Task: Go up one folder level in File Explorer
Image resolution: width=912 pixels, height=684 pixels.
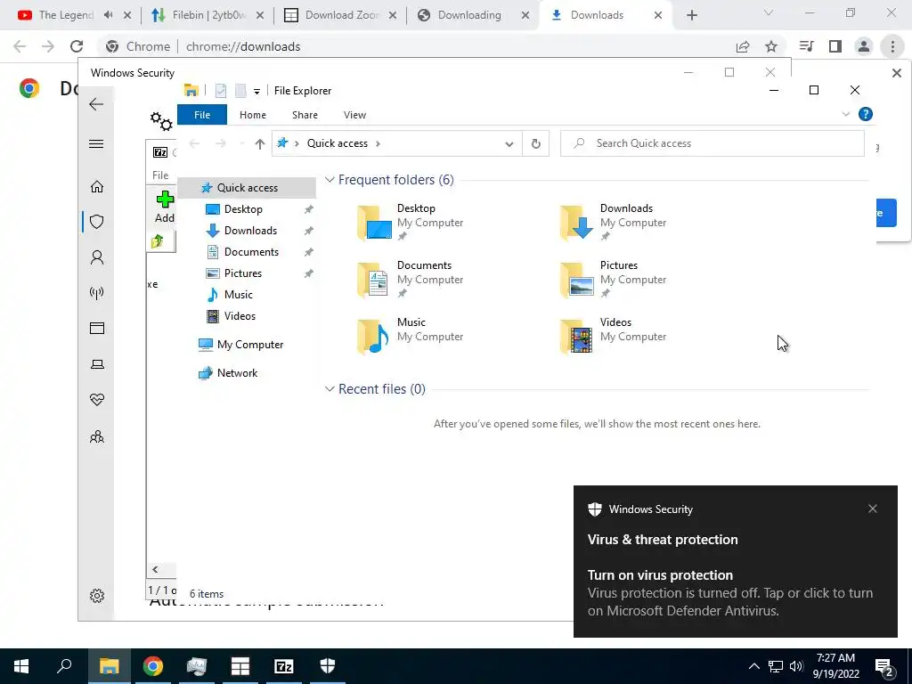Action: [x=259, y=143]
